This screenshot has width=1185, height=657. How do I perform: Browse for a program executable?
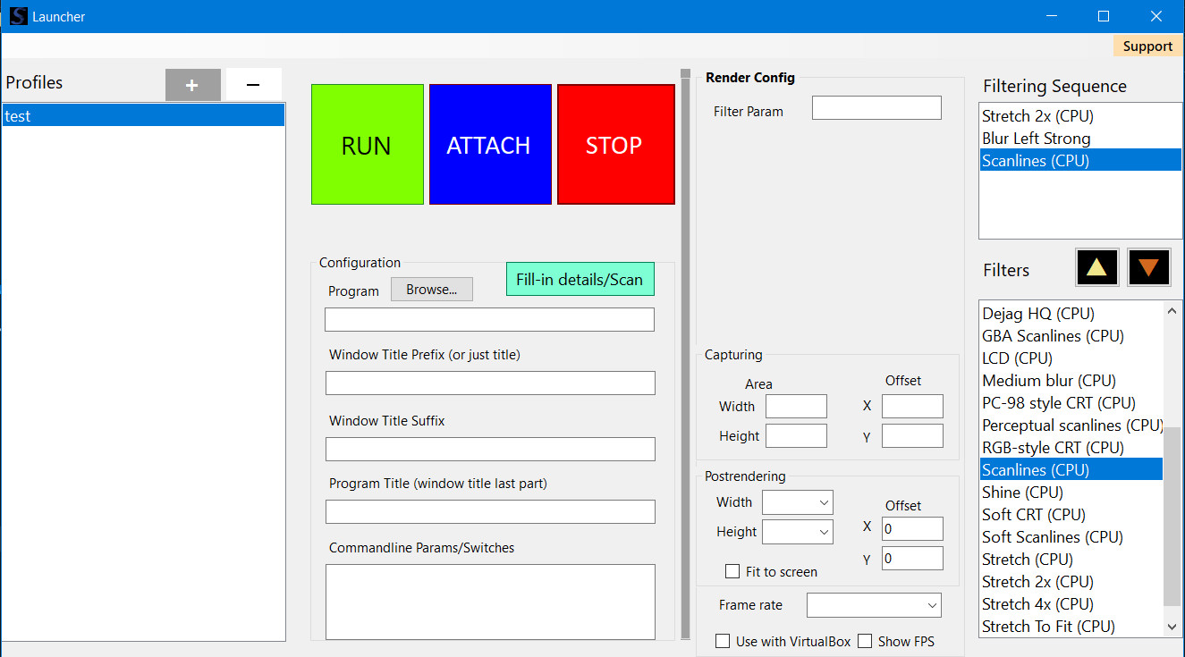[431, 289]
